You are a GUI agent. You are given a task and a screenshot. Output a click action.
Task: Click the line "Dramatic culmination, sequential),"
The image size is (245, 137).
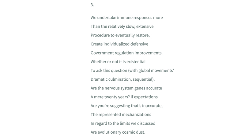pyautogui.click(x=123, y=79)
